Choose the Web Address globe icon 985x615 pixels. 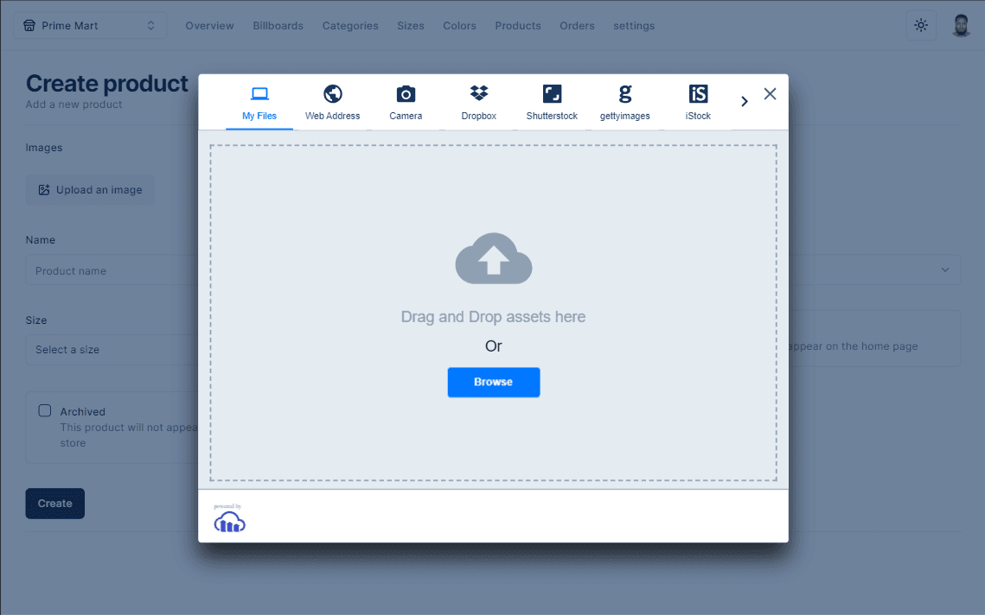click(x=332, y=94)
